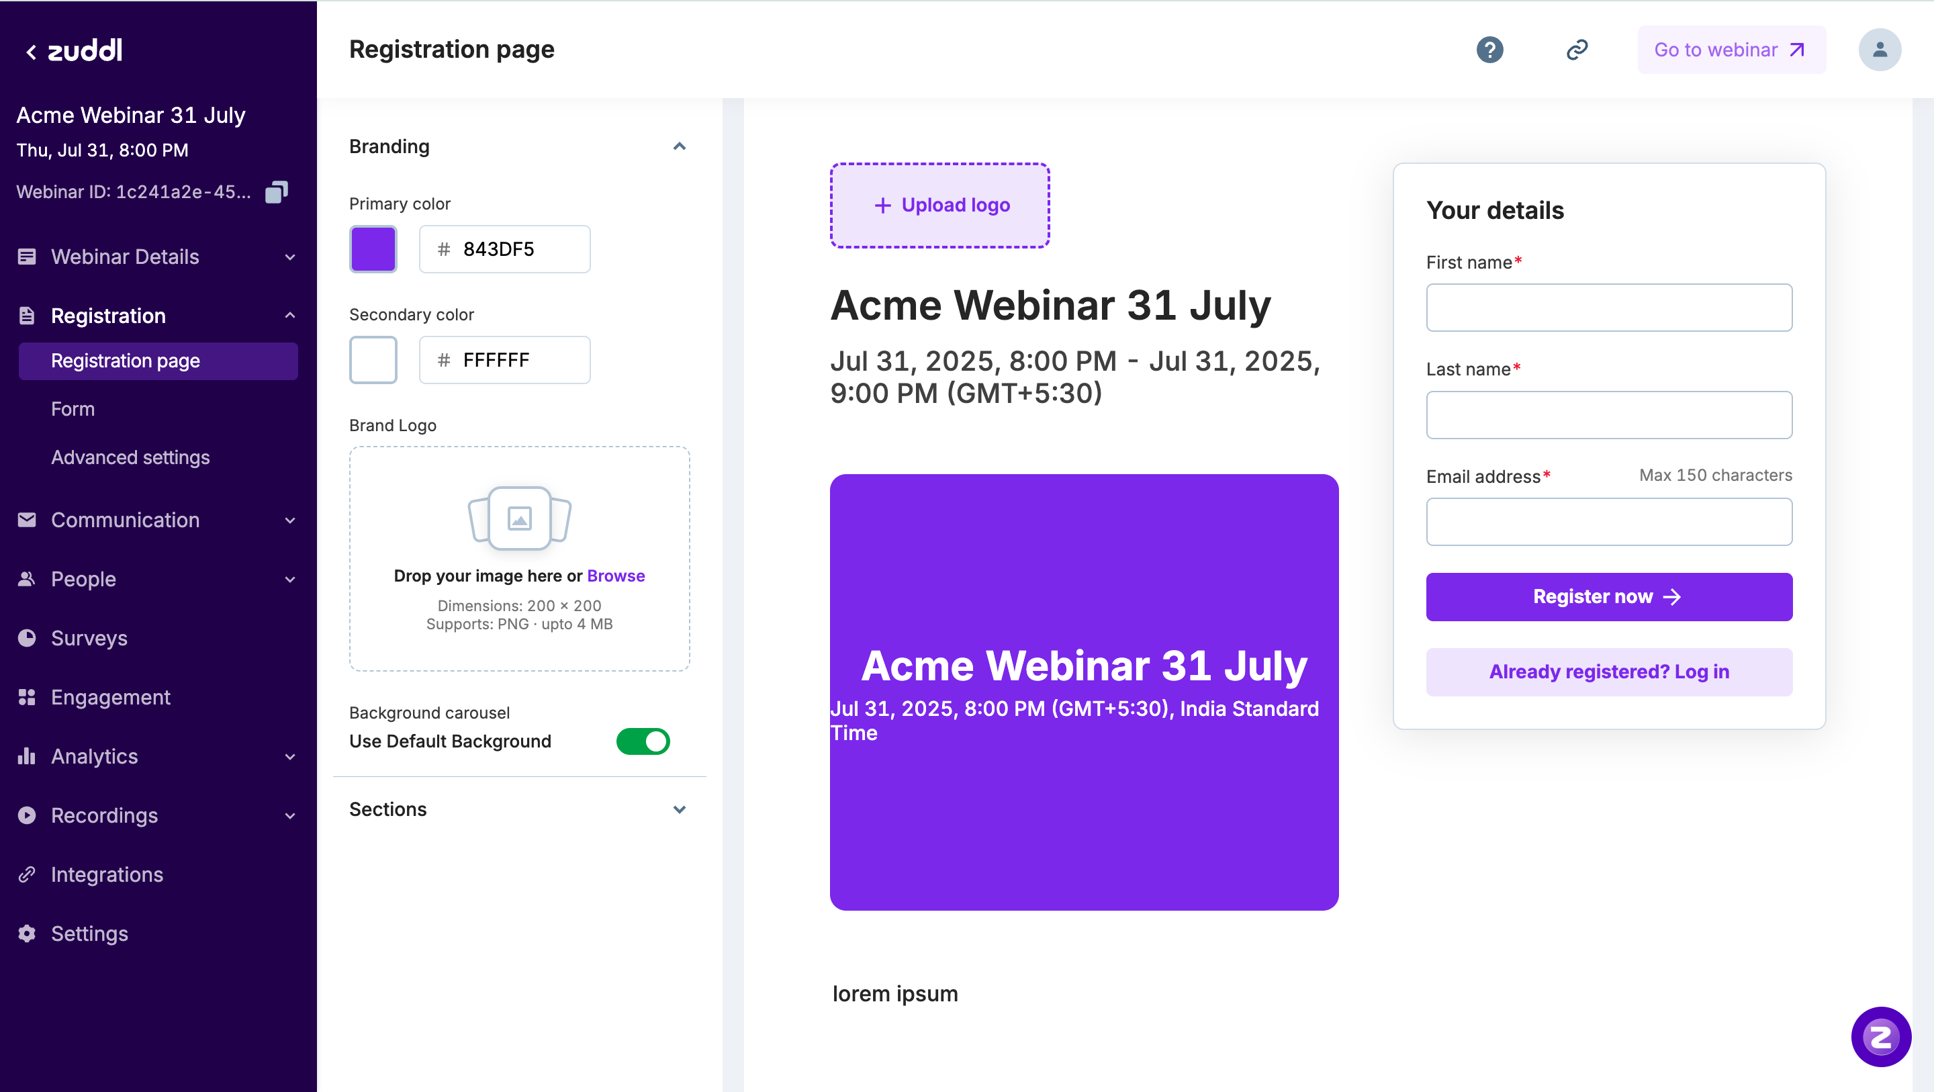Image resolution: width=1934 pixels, height=1092 pixels.
Task: Open the Zuddl chat widget bubble
Action: click(1881, 1037)
